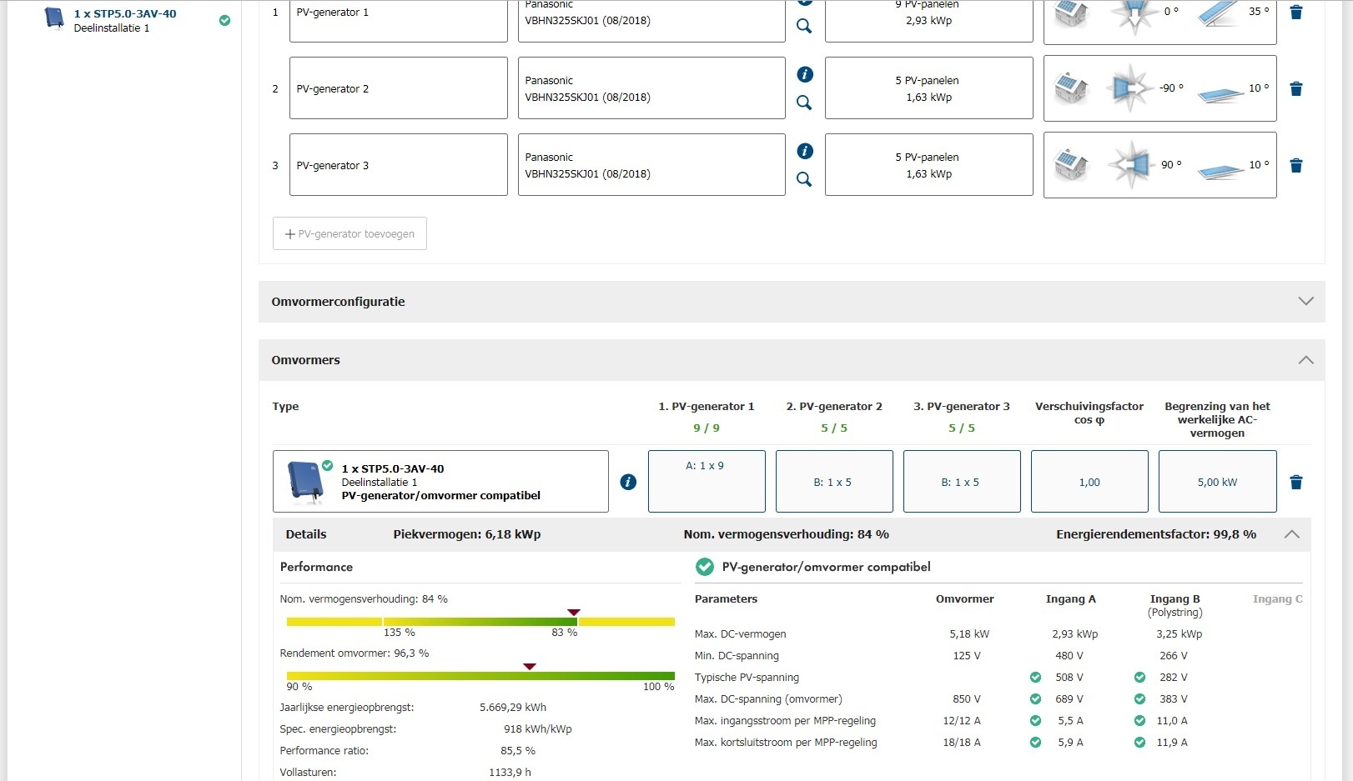Image resolution: width=1353 pixels, height=781 pixels.
Task: Click the Energierendementsfactor: 99,8 % text
Action: click(1156, 534)
